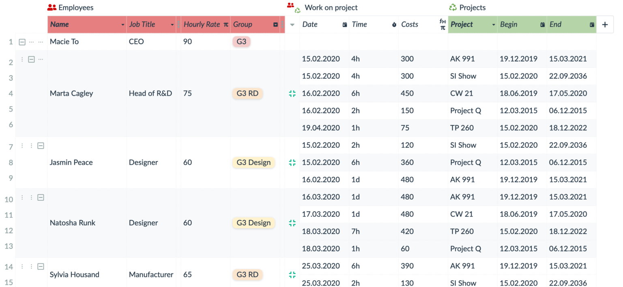Click the calendar icon in the Date column header
This screenshot has height=287, width=623.
pyautogui.click(x=344, y=24)
